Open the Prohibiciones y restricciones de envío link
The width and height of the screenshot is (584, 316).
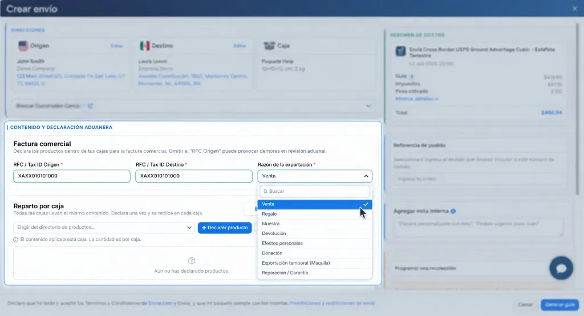click(332, 303)
